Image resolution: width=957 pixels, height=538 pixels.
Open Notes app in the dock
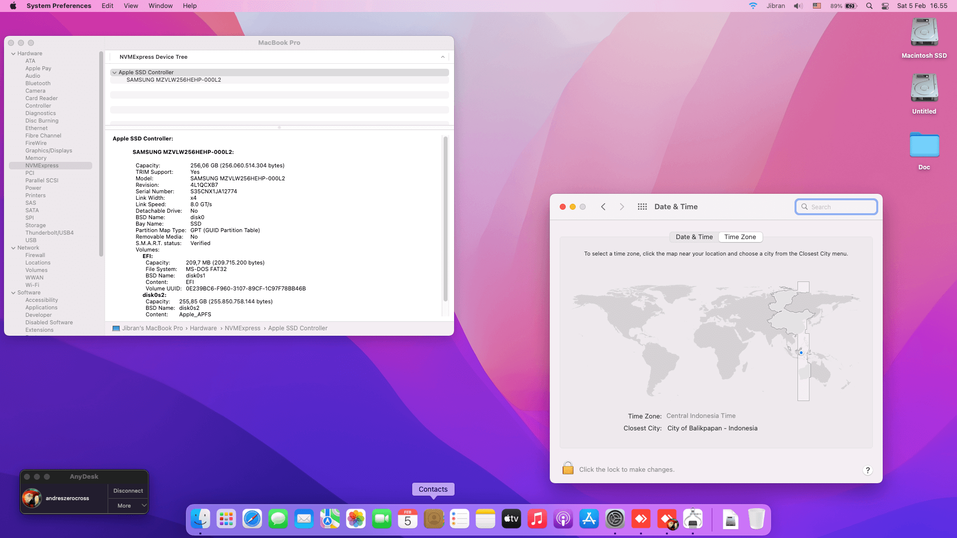pyautogui.click(x=485, y=519)
